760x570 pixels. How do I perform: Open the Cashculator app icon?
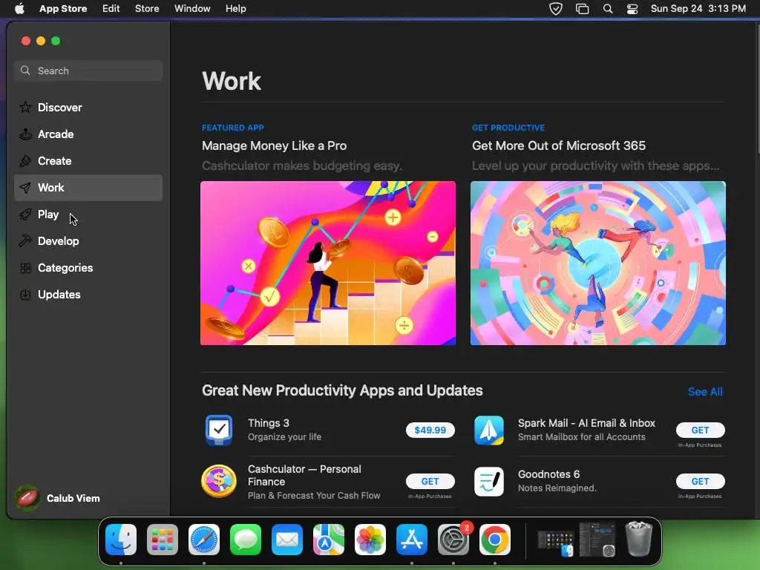[219, 481]
